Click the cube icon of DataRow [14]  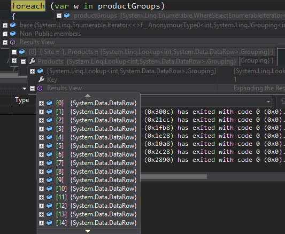(49, 223)
